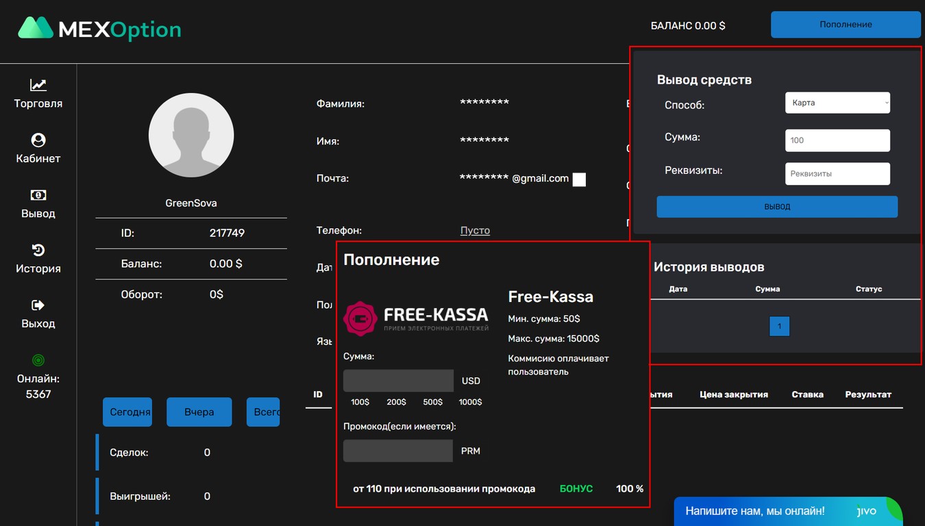Choose the 1000$ preset amount
This screenshot has width=925, height=526.
470,402
